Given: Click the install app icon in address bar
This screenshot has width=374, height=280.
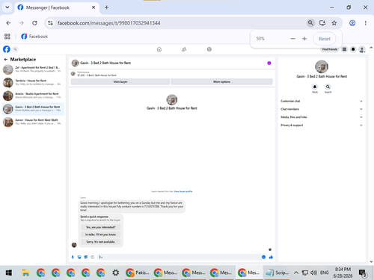Looking at the screenshot, I should 322,23.
